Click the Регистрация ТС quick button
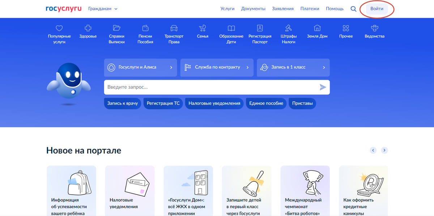Viewport: 434px width, 216px height. pos(163,103)
